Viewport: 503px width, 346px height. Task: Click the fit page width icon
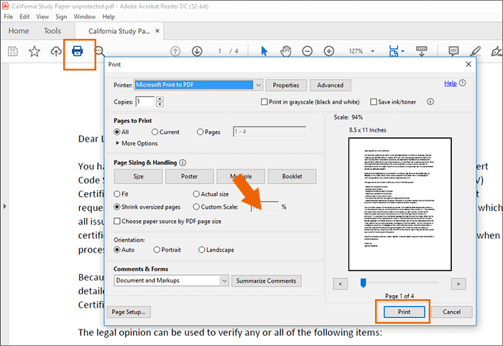coord(394,51)
